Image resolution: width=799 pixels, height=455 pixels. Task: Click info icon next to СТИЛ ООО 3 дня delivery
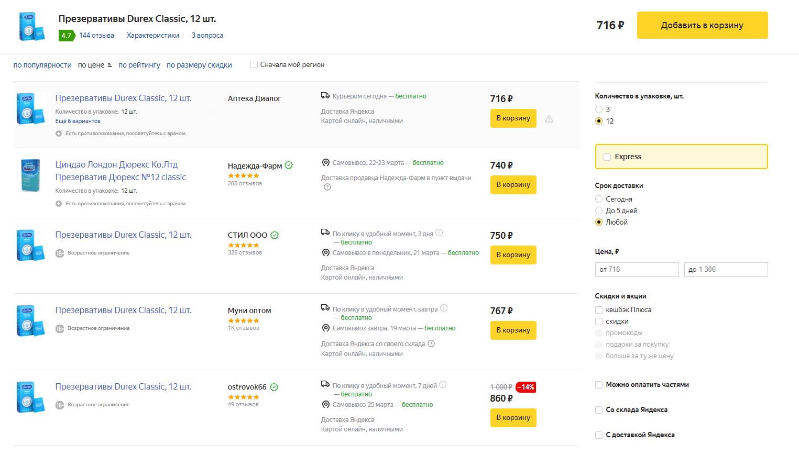(x=439, y=233)
